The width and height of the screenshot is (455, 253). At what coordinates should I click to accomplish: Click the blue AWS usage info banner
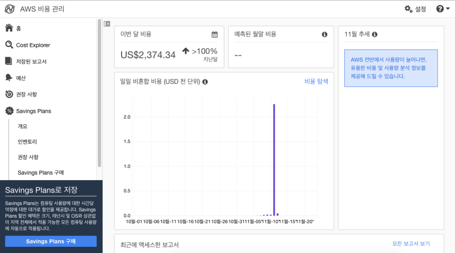[391, 68]
